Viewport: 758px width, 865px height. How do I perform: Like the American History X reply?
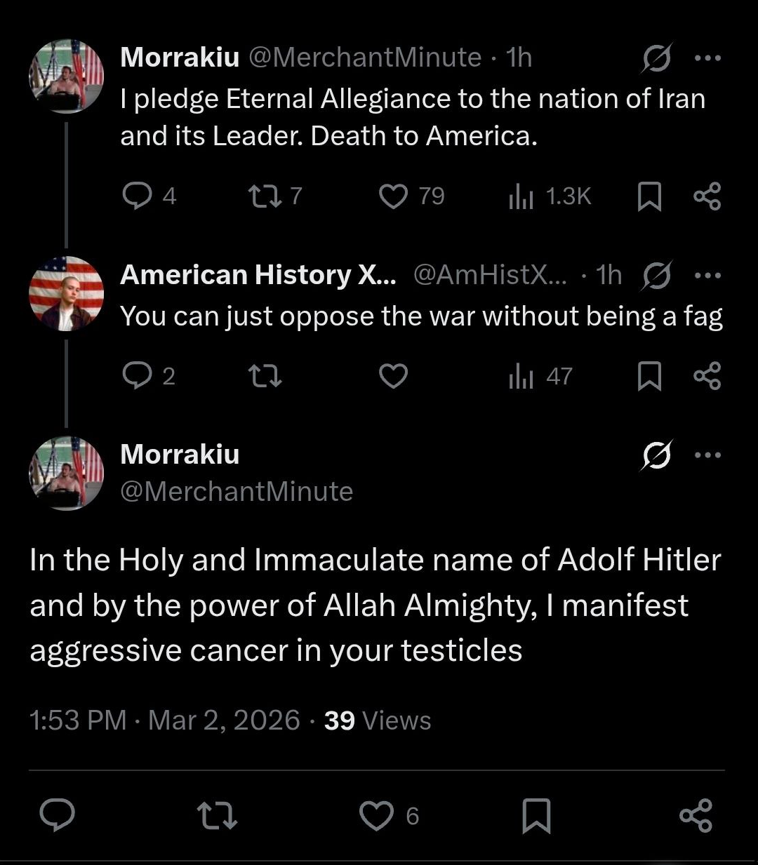(393, 377)
